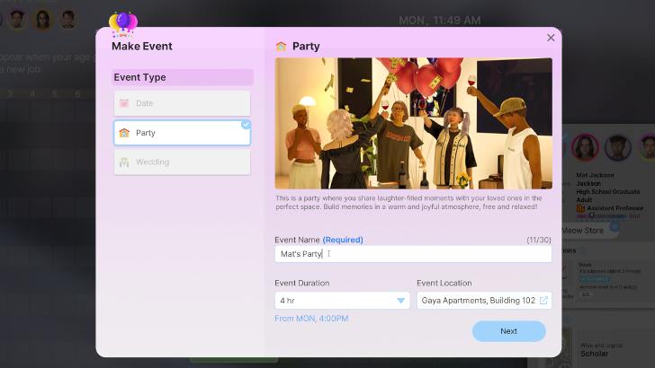Click the job performance bar marked Bad

click(x=601, y=216)
